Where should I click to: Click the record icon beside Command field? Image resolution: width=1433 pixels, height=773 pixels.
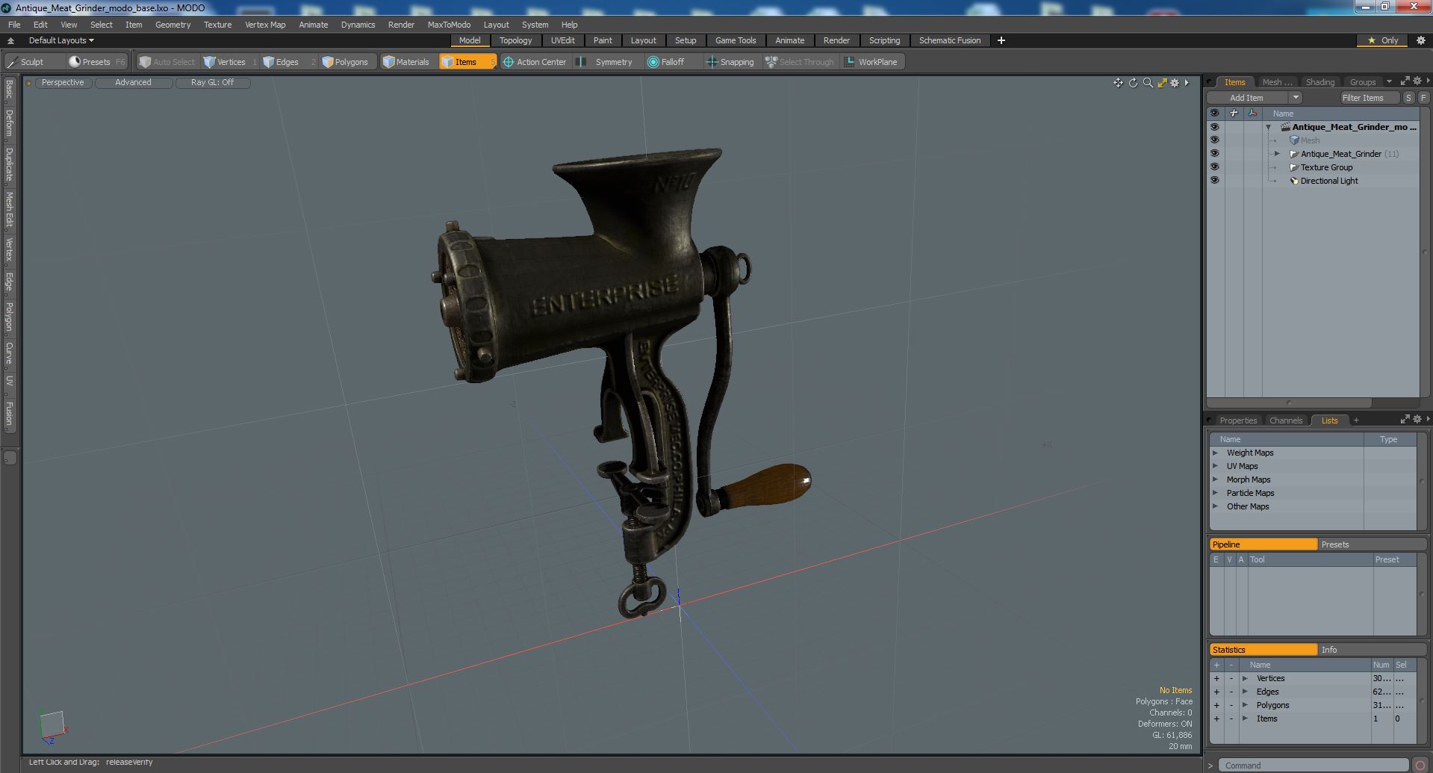pyautogui.click(x=1420, y=766)
